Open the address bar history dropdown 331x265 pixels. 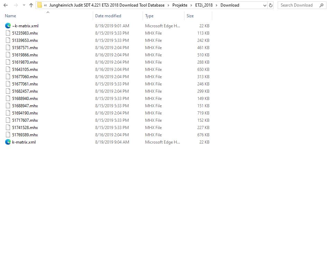[x=265, y=6]
